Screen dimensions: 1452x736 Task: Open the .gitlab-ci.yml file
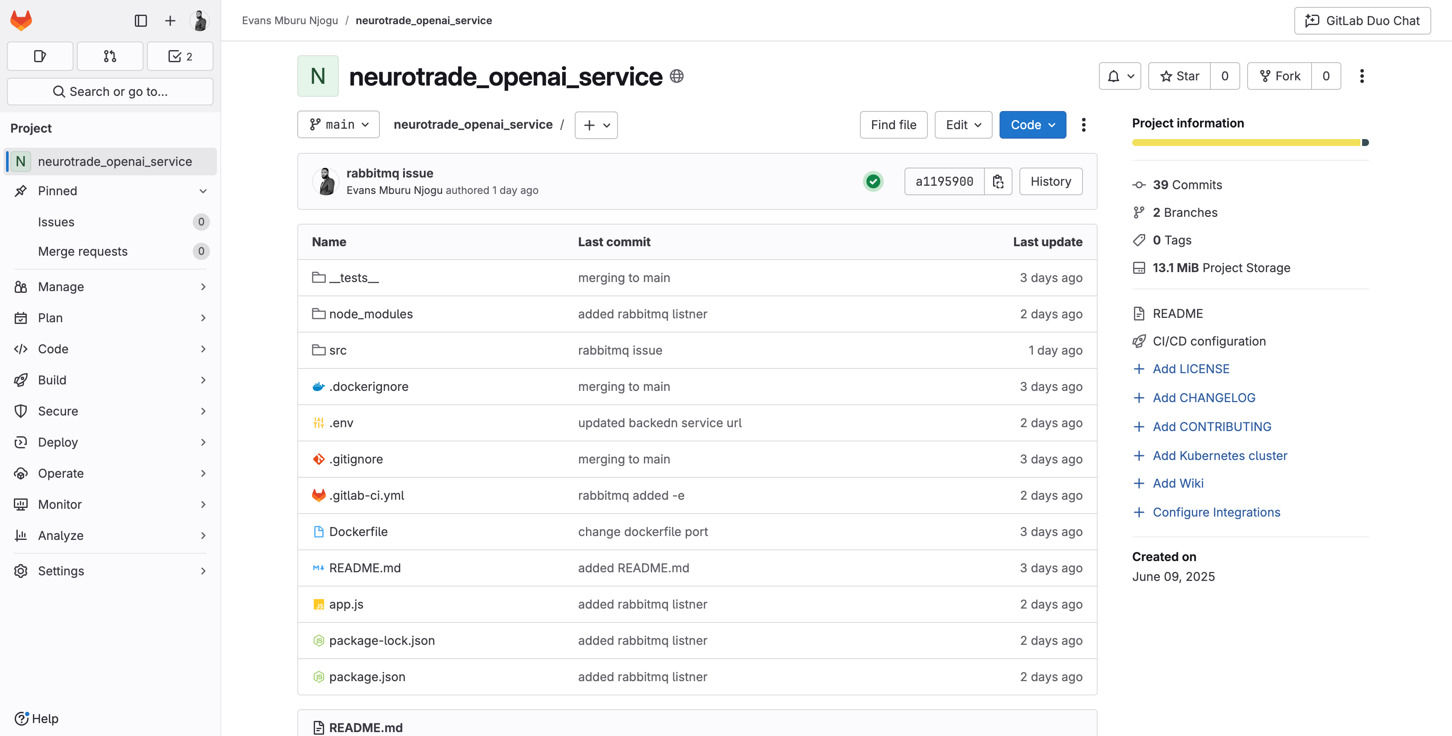(366, 495)
